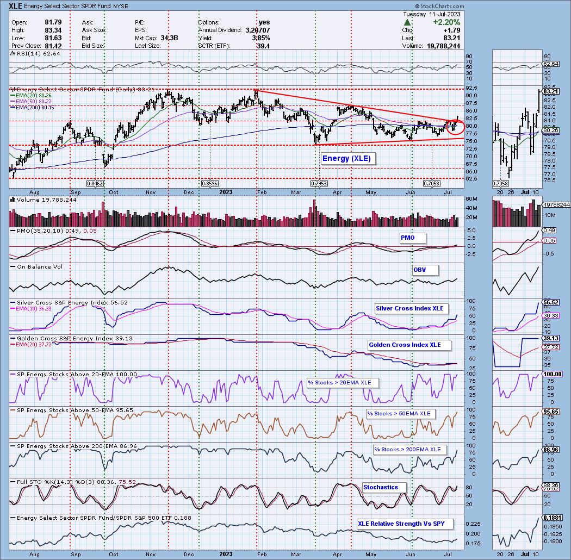This screenshot has width=571, height=560.
Task: Click the +2.20% percent change
Action: [x=447, y=23]
